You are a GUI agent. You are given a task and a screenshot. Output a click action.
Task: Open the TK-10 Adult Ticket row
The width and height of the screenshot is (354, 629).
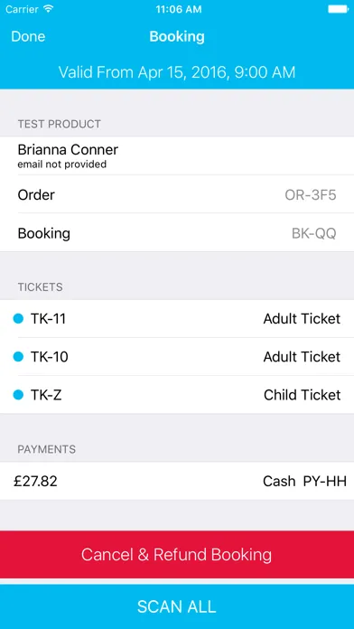click(x=177, y=357)
